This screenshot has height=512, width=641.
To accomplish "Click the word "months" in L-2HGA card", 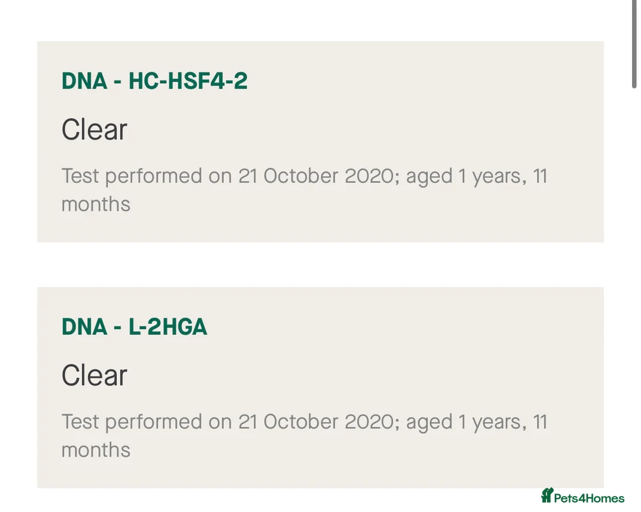I will pos(96,450).
